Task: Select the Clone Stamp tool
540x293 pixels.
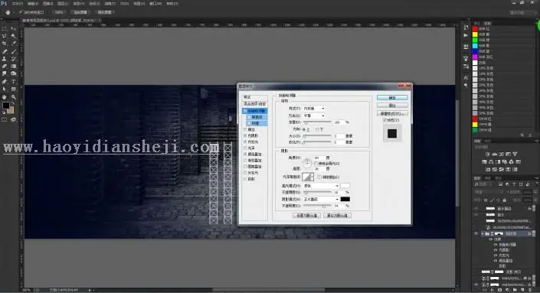Action: click(4, 58)
